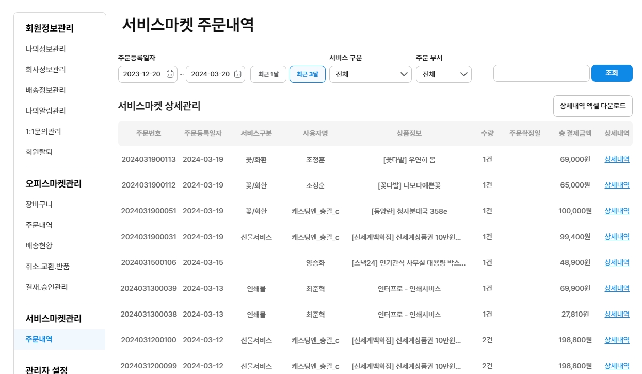Viewport: 642px width, 374px height.
Task: Open the end date calendar icon
Action: tap(237, 74)
